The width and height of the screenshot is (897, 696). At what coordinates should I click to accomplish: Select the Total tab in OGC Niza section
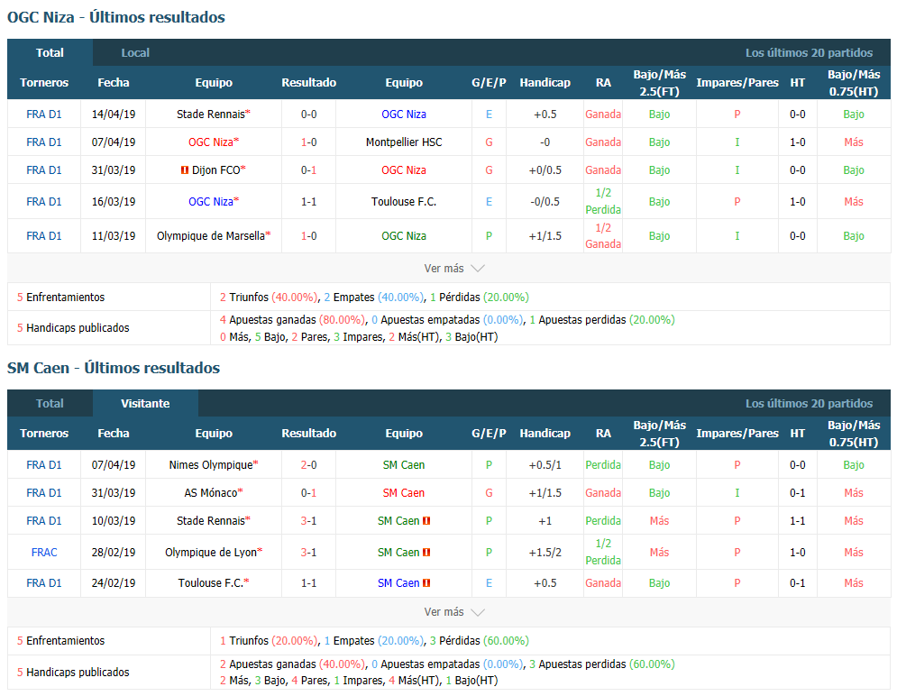point(50,52)
